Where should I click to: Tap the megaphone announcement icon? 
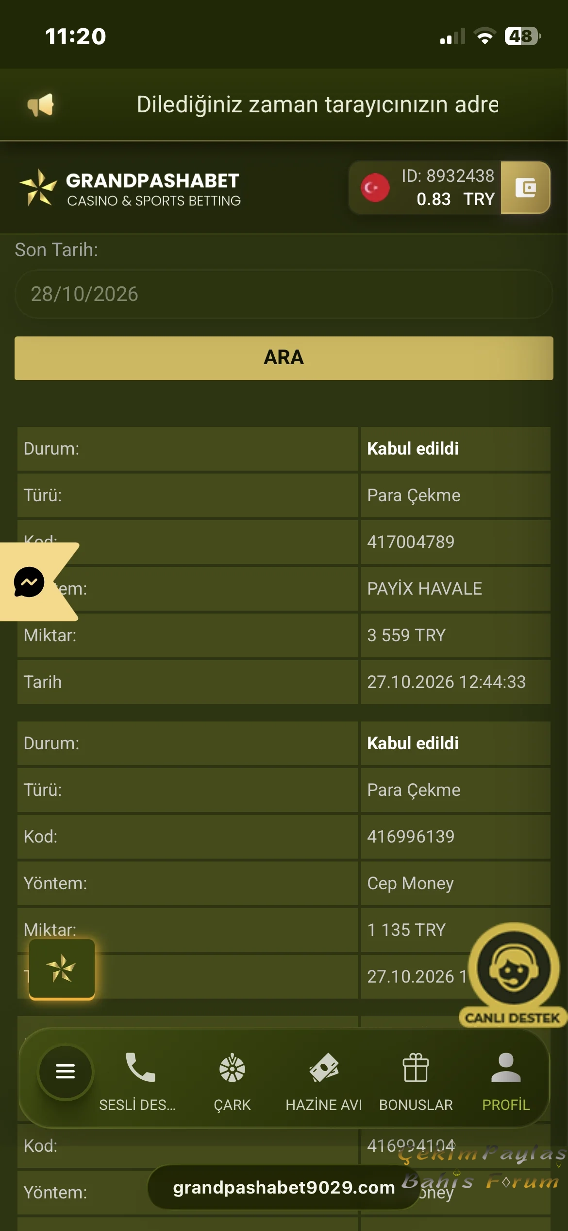[x=41, y=105]
